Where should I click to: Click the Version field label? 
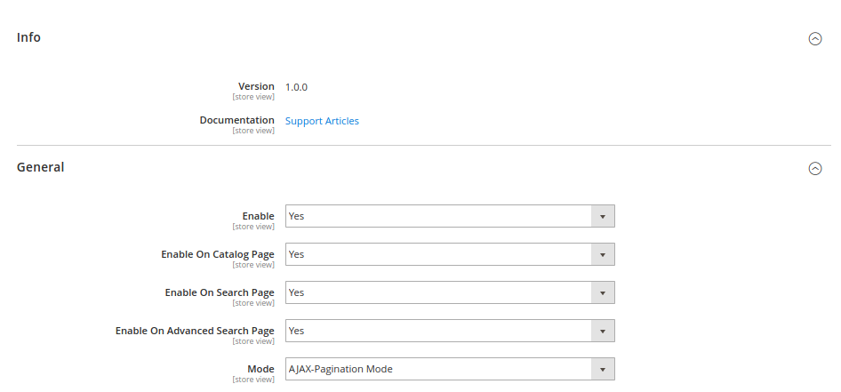[256, 86]
